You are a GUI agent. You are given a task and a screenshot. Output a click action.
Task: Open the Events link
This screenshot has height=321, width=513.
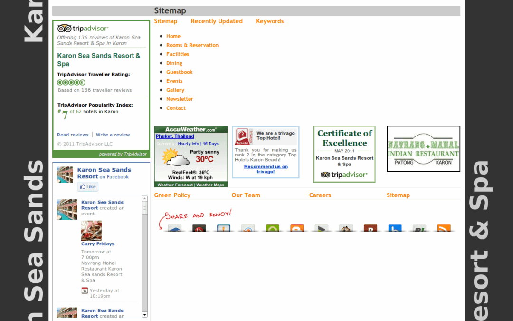tap(174, 81)
